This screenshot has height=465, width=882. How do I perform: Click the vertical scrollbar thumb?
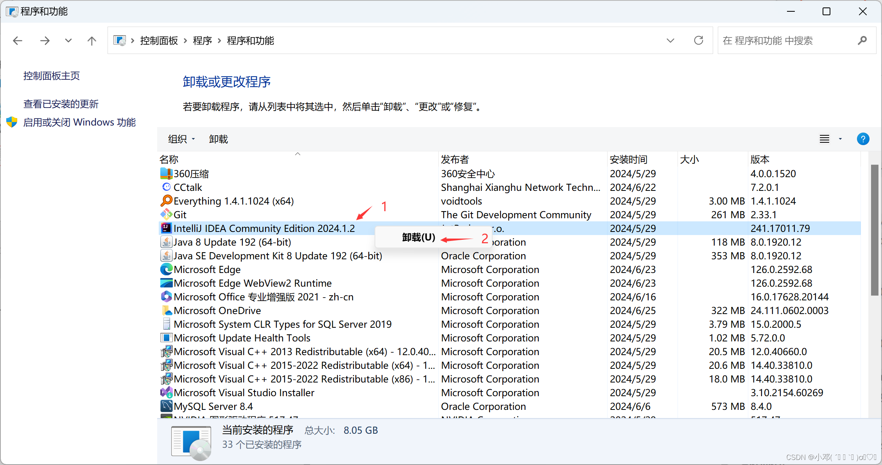click(875, 231)
